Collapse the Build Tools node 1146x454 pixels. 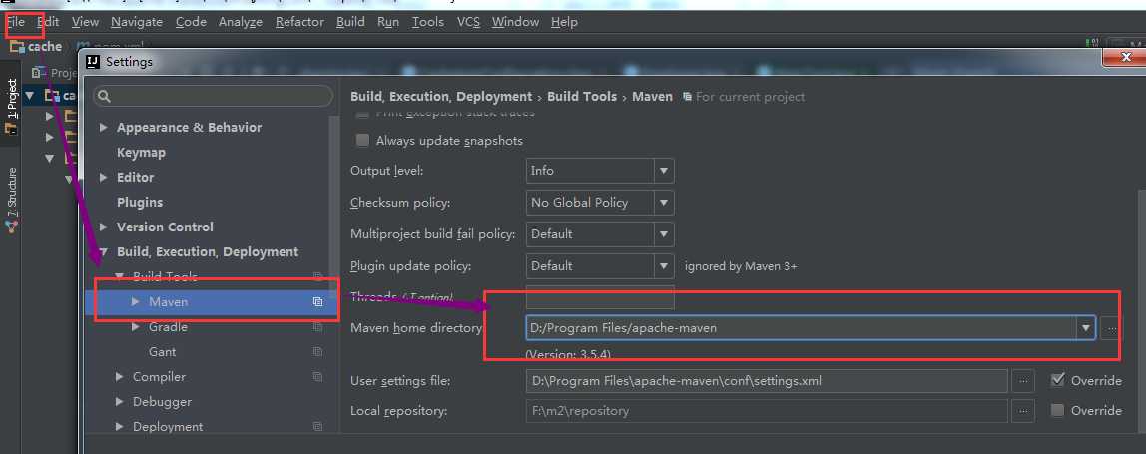(119, 277)
